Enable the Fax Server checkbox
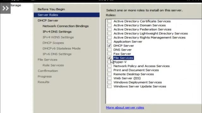This screenshot has width=202, height=113. [109, 54]
